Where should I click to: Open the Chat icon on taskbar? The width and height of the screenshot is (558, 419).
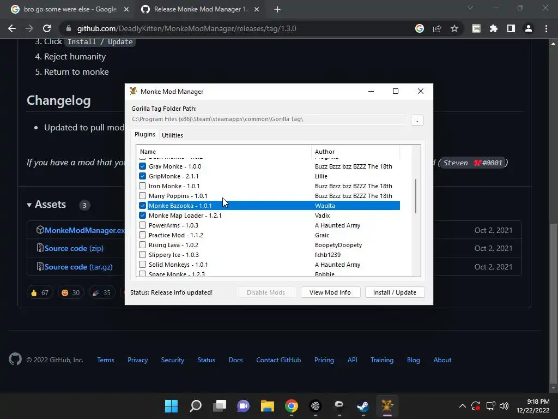(244, 406)
